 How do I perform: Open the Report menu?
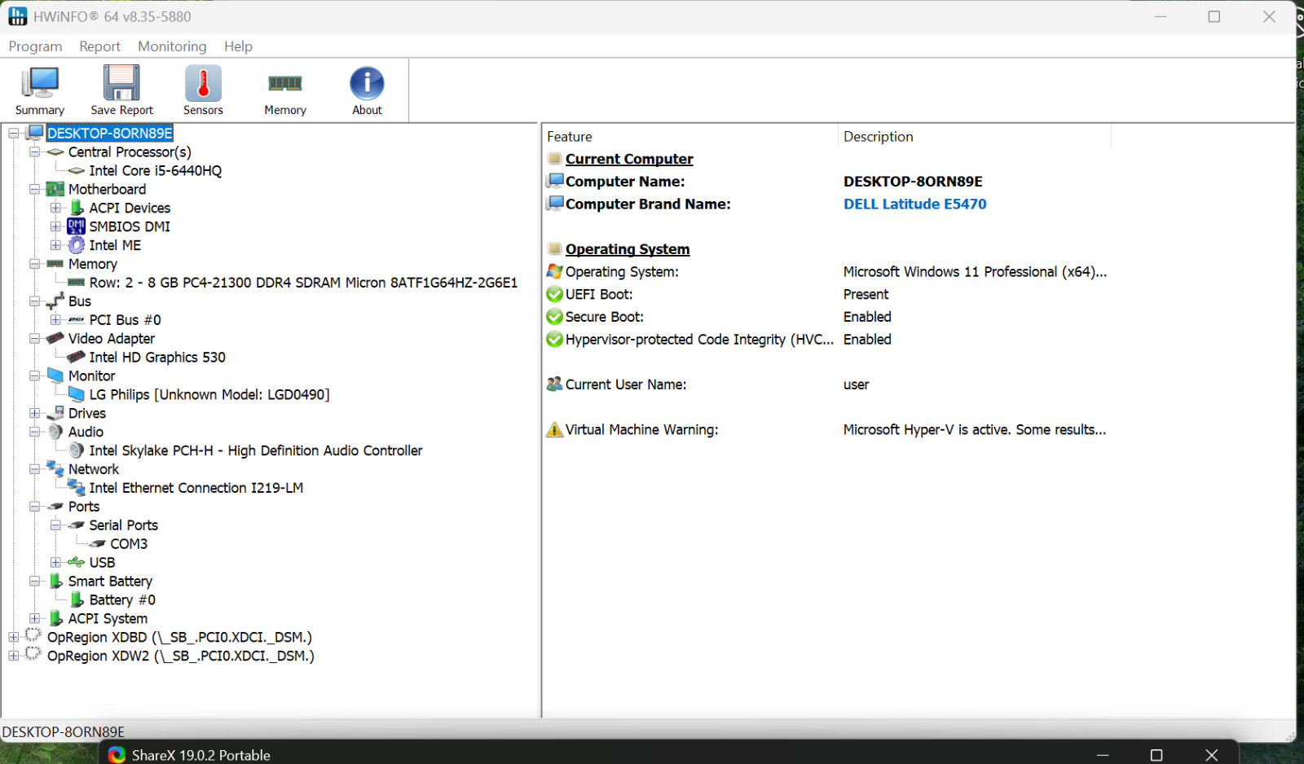click(x=99, y=46)
